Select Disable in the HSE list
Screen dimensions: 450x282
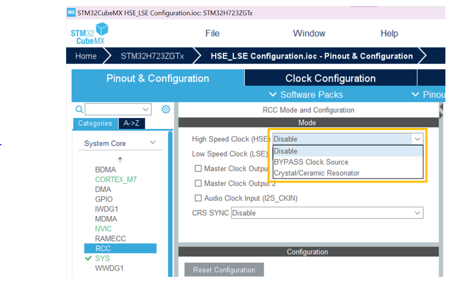pyautogui.click(x=348, y=151)
